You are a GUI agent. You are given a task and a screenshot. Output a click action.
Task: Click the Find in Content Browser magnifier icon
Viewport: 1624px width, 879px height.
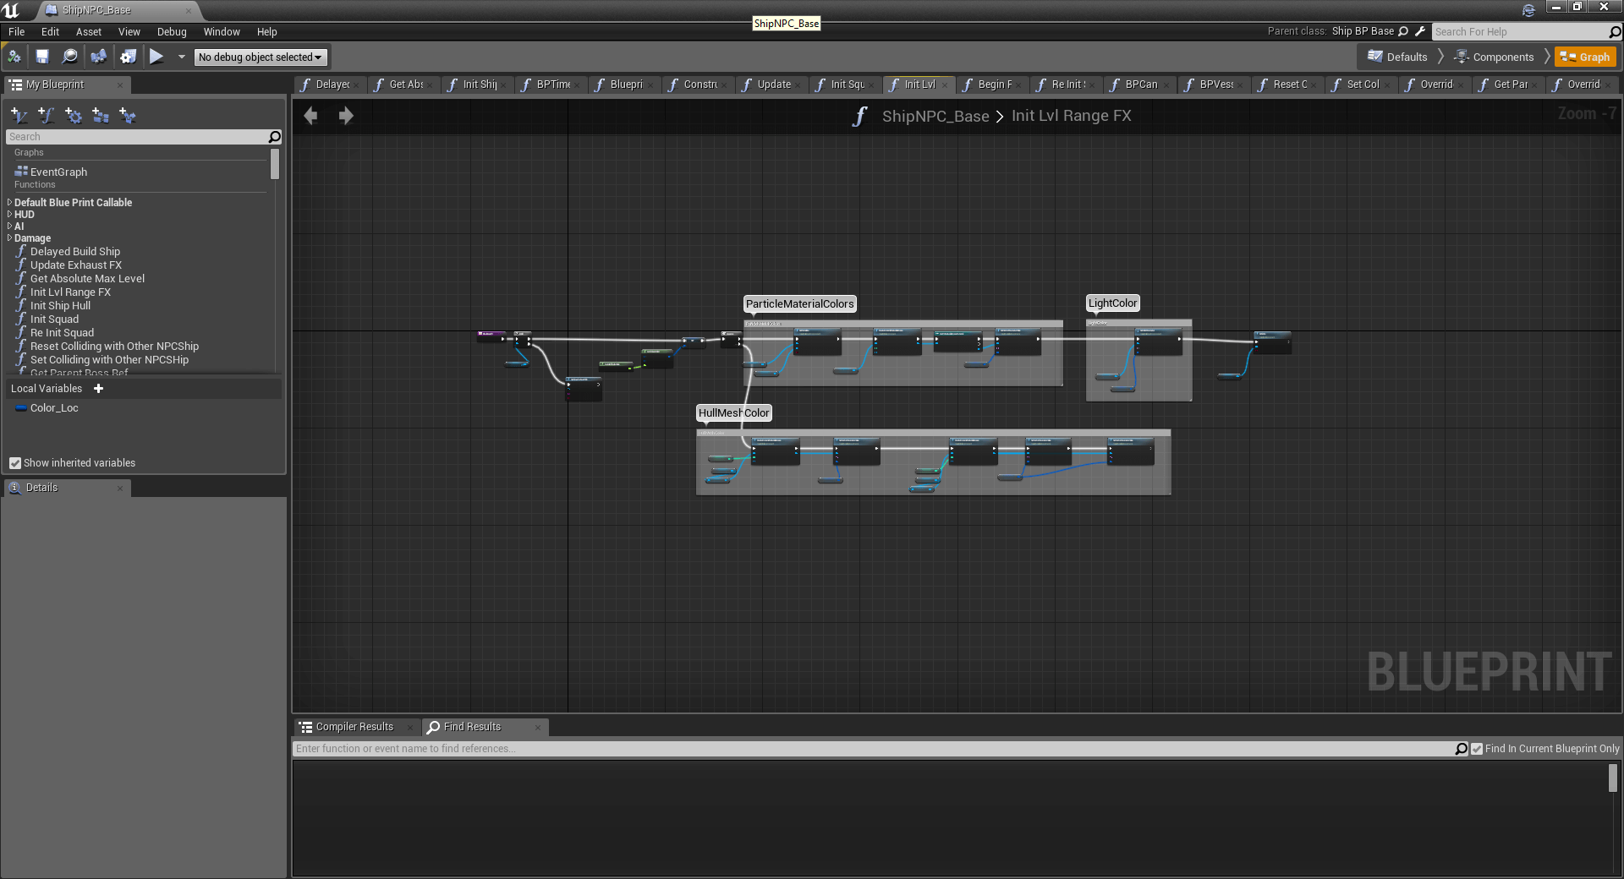click(69, 57)
